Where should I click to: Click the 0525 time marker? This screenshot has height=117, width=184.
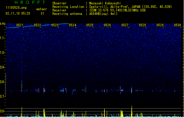(90, 25)
